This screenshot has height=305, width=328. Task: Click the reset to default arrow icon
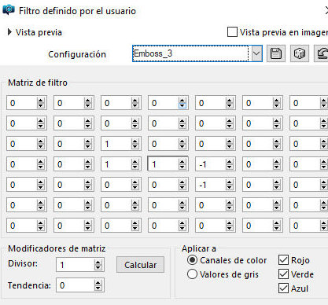point(322,53)
